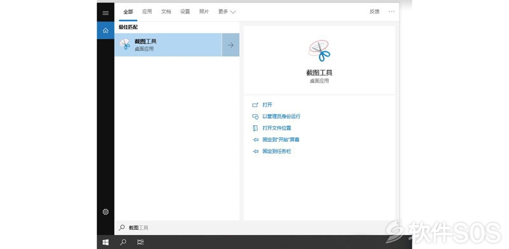Click the 反馈 feedback link
Image resolution: width=509 pixels, height=249 pixels.
pos(374,11)
